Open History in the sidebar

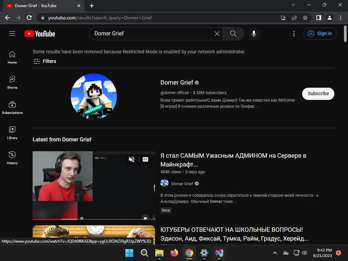tap(12, 158)
